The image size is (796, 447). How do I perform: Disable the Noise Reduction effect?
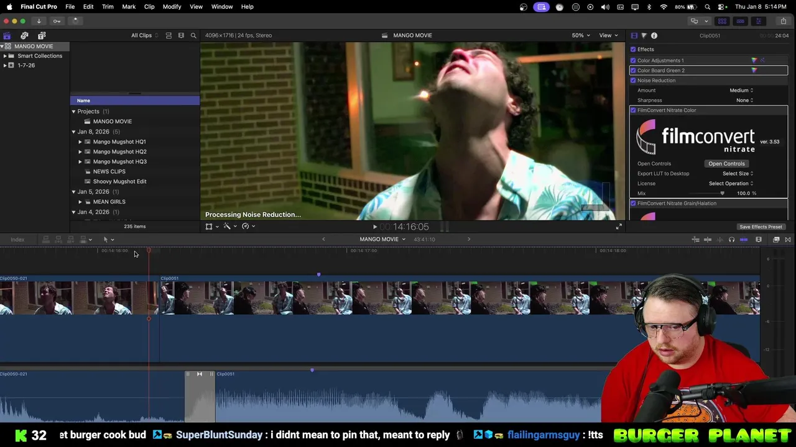(x=633, y=80)
